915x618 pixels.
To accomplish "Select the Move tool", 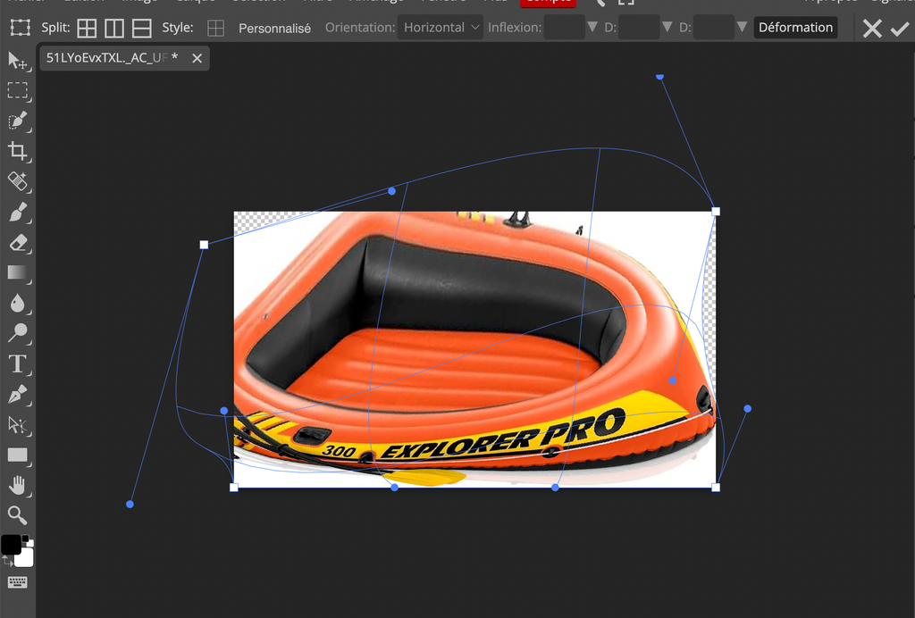I will point(17,60).
